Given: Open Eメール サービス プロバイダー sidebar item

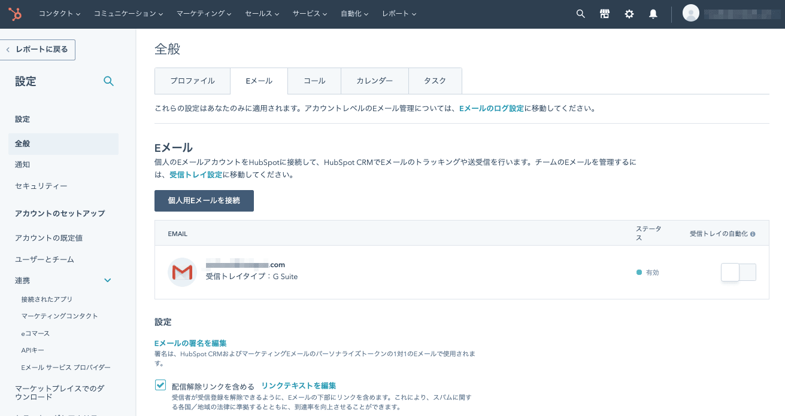Looking at the screenshot, I should [66, 367].
